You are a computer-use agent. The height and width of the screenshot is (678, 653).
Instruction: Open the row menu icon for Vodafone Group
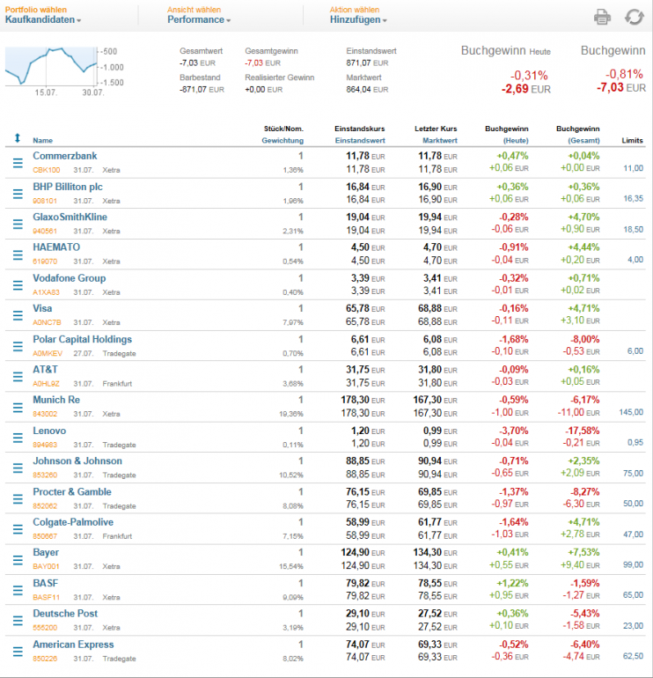pyautogui.click(x=18, y=285)
